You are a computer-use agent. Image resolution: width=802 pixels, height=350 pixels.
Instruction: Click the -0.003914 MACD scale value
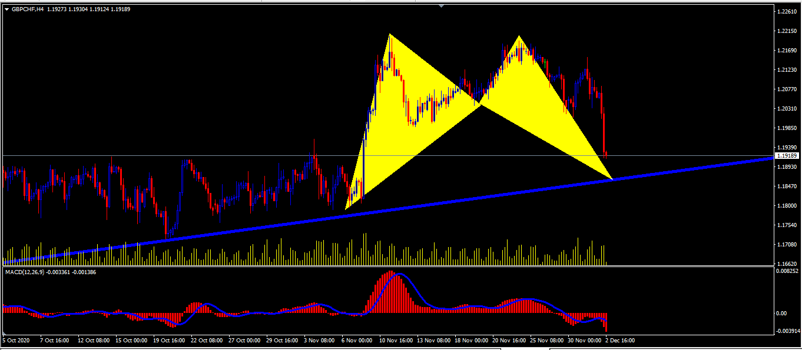pyautogui.click(x=787, y=331)
